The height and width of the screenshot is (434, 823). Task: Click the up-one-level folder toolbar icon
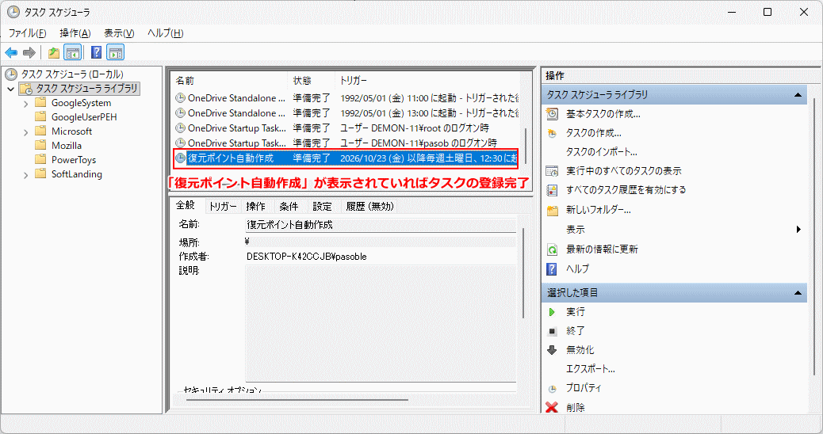54,52
